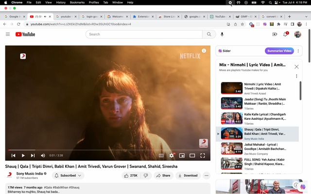Go back in browser history
This screenshot has width=311, height=194.
click(x=5, y=24)
